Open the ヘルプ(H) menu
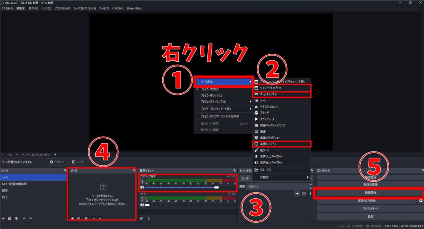The width and height of the screenshot is (424, 229). pos(118,8)
